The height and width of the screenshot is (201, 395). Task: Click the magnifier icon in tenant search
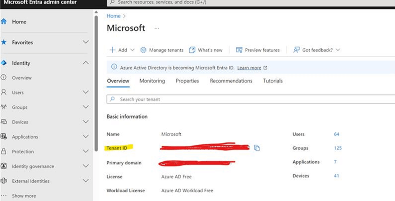(x=112, y=99)
